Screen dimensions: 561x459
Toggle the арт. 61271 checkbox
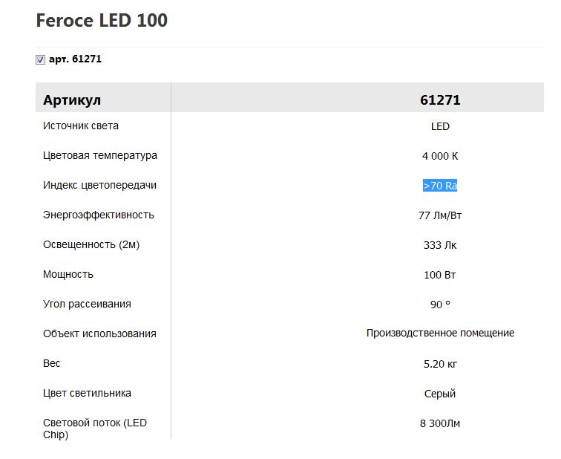click(40, 60)
